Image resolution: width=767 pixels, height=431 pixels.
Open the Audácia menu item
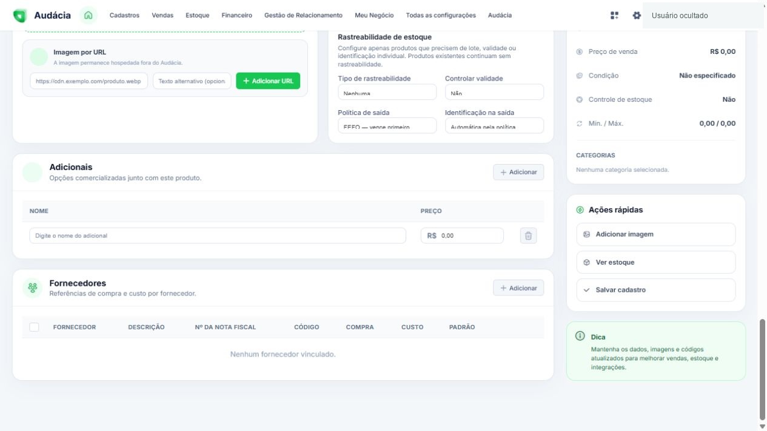(500, 15)
